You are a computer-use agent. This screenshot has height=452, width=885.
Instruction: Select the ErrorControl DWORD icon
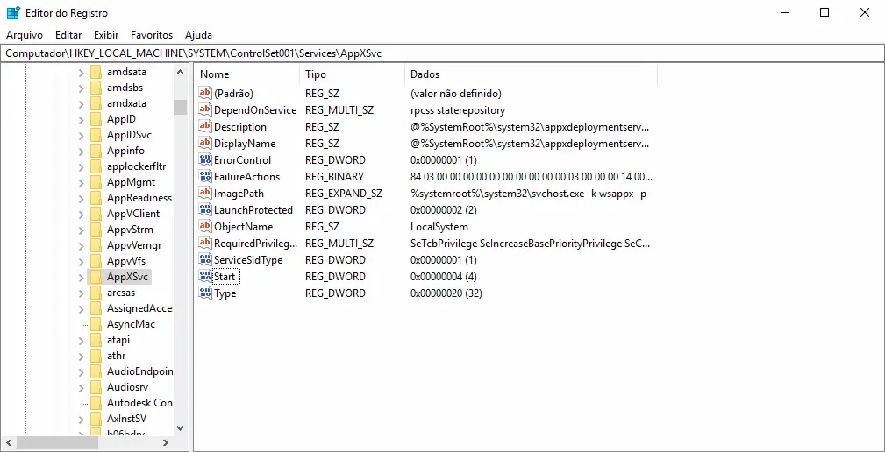[x=205, y=160]
